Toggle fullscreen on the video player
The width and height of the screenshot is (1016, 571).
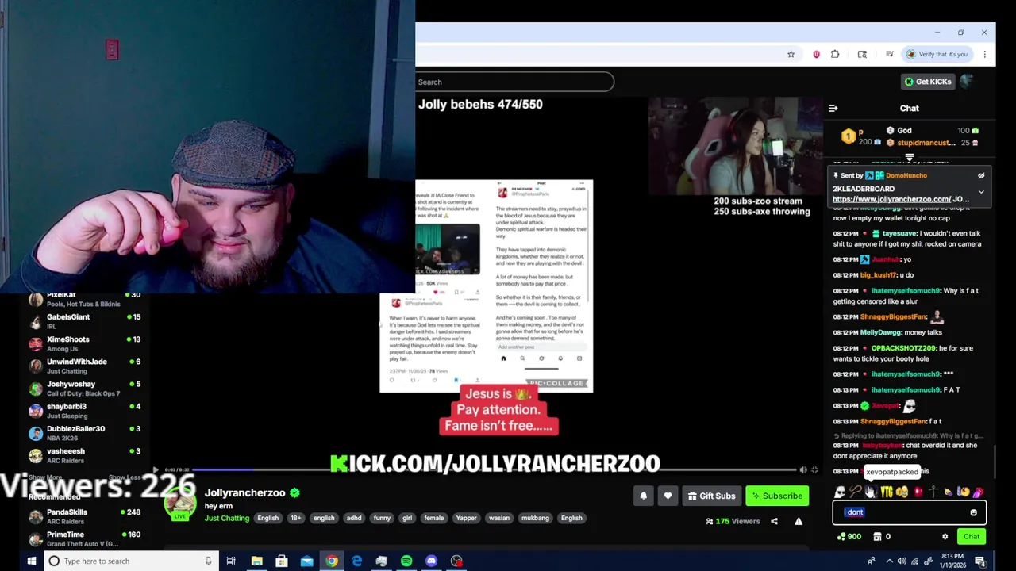pyautogui.click(x=814, y=470)
